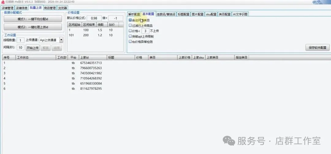This screenshot has width=331, height=154.
Task: Check the 突破api上传限制 option
Action: coord(130,36)
